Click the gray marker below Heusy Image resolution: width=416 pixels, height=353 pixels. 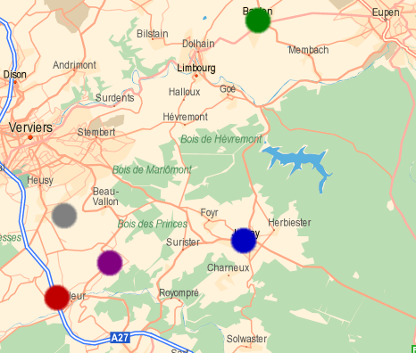tap(64, 216)
